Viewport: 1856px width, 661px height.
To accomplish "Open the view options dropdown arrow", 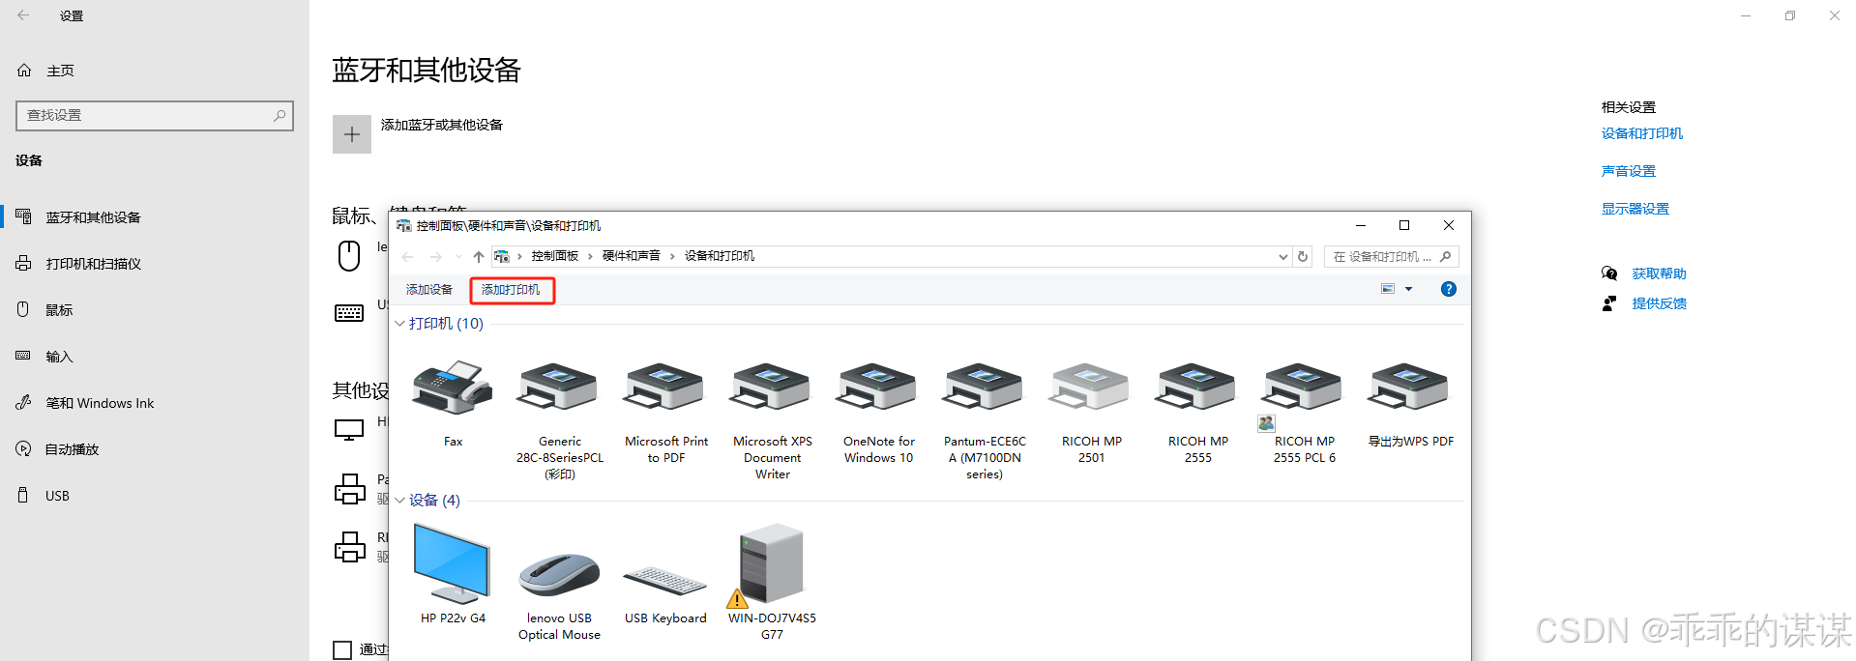I will point(1408,289).
